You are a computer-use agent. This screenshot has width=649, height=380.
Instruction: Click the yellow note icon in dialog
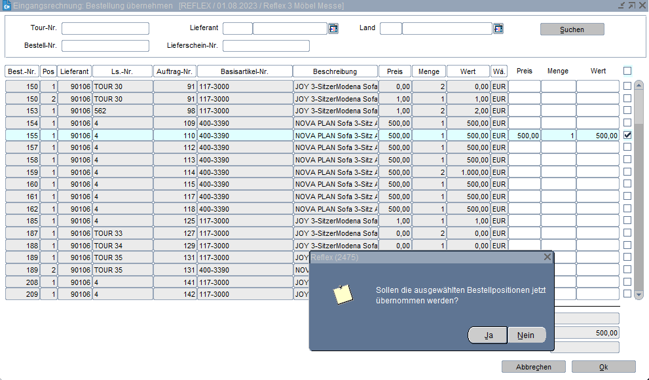[343, 295]
